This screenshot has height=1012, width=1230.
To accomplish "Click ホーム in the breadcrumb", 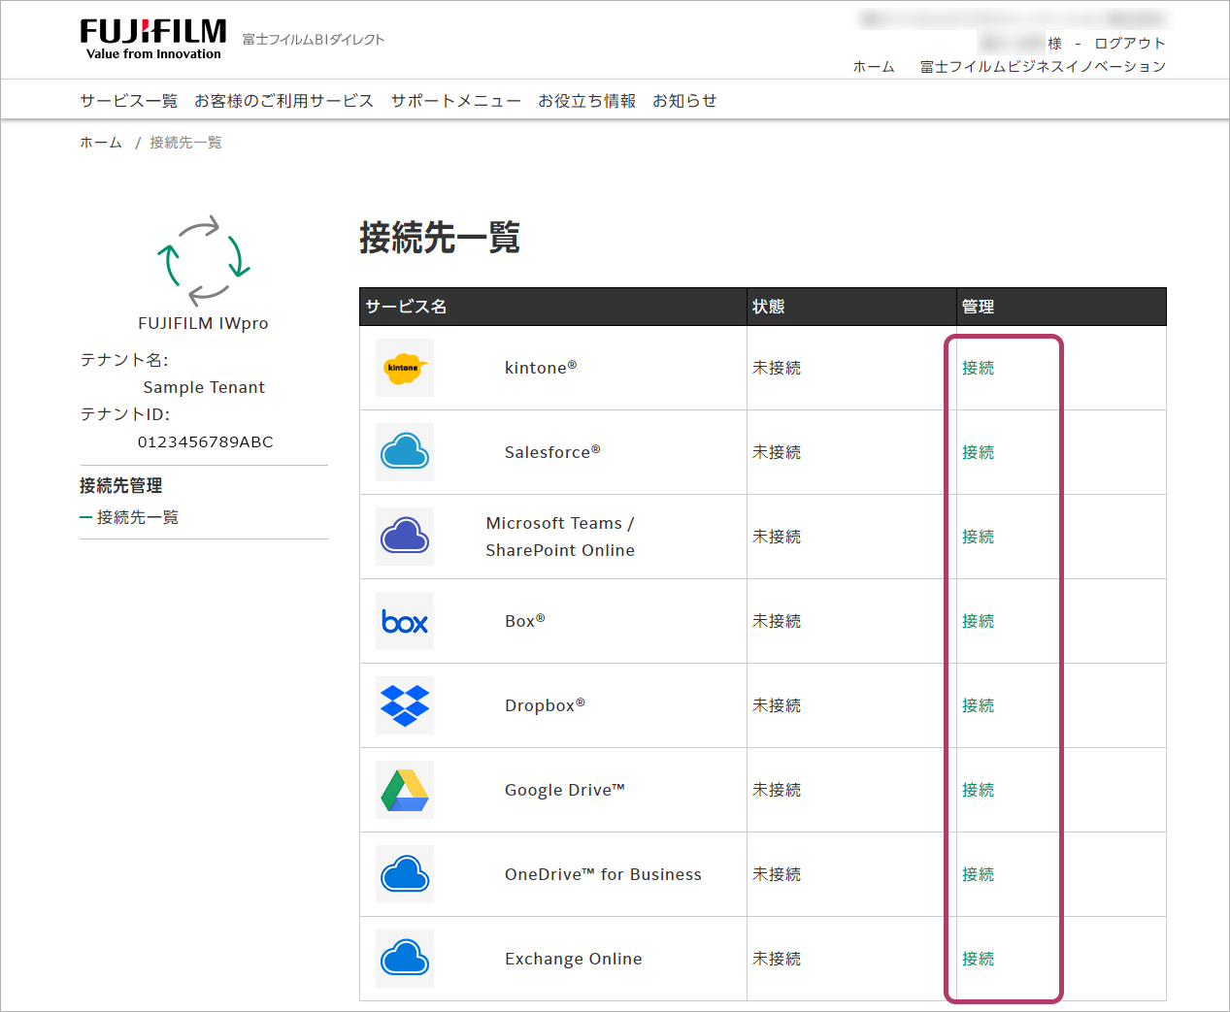I will [101, 143].
